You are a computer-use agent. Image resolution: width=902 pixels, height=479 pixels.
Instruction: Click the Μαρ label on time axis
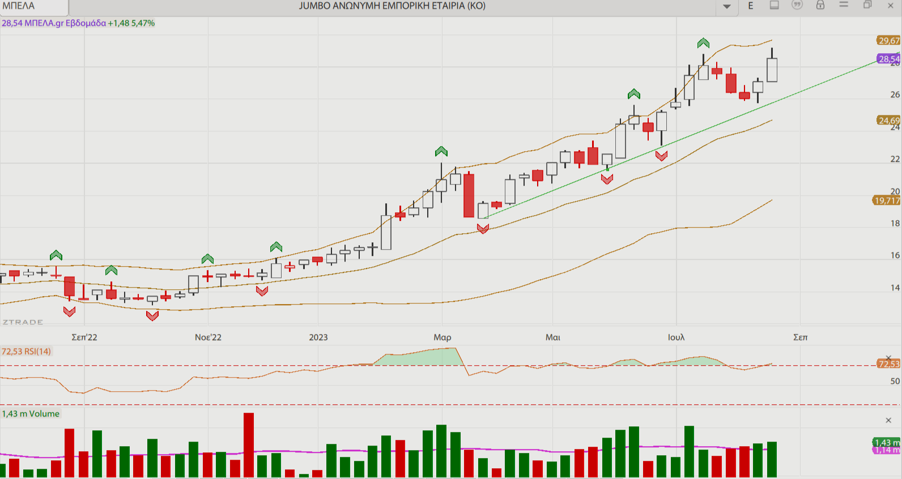point(443,337)
